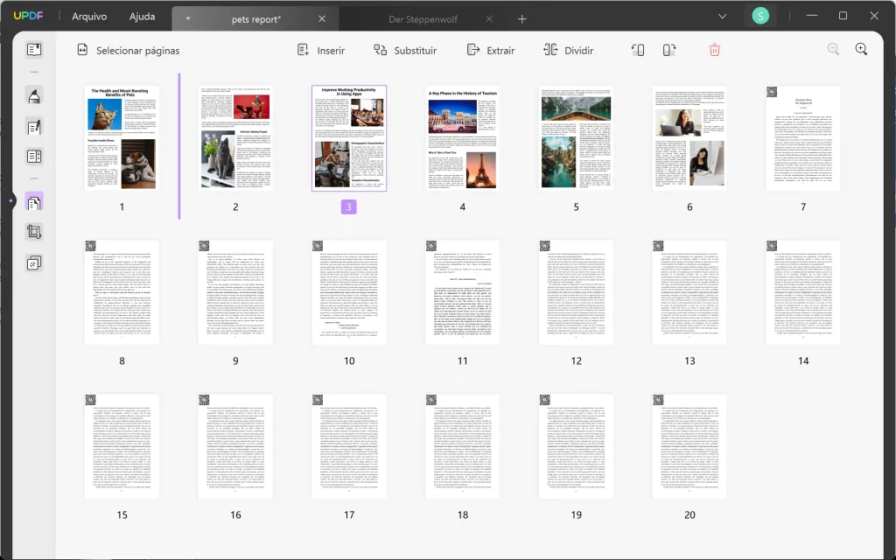Select page 6 thumbnail
The image size is (896, 560).
tap(689, 137)
